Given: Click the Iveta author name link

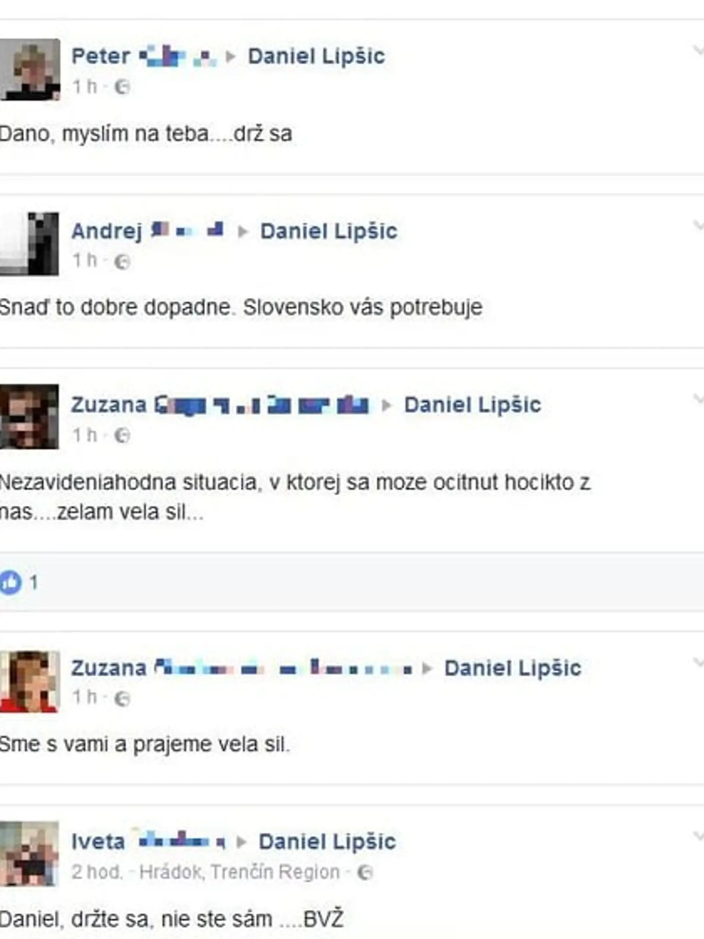Looking at the screenshot, I should click(98, 842).
